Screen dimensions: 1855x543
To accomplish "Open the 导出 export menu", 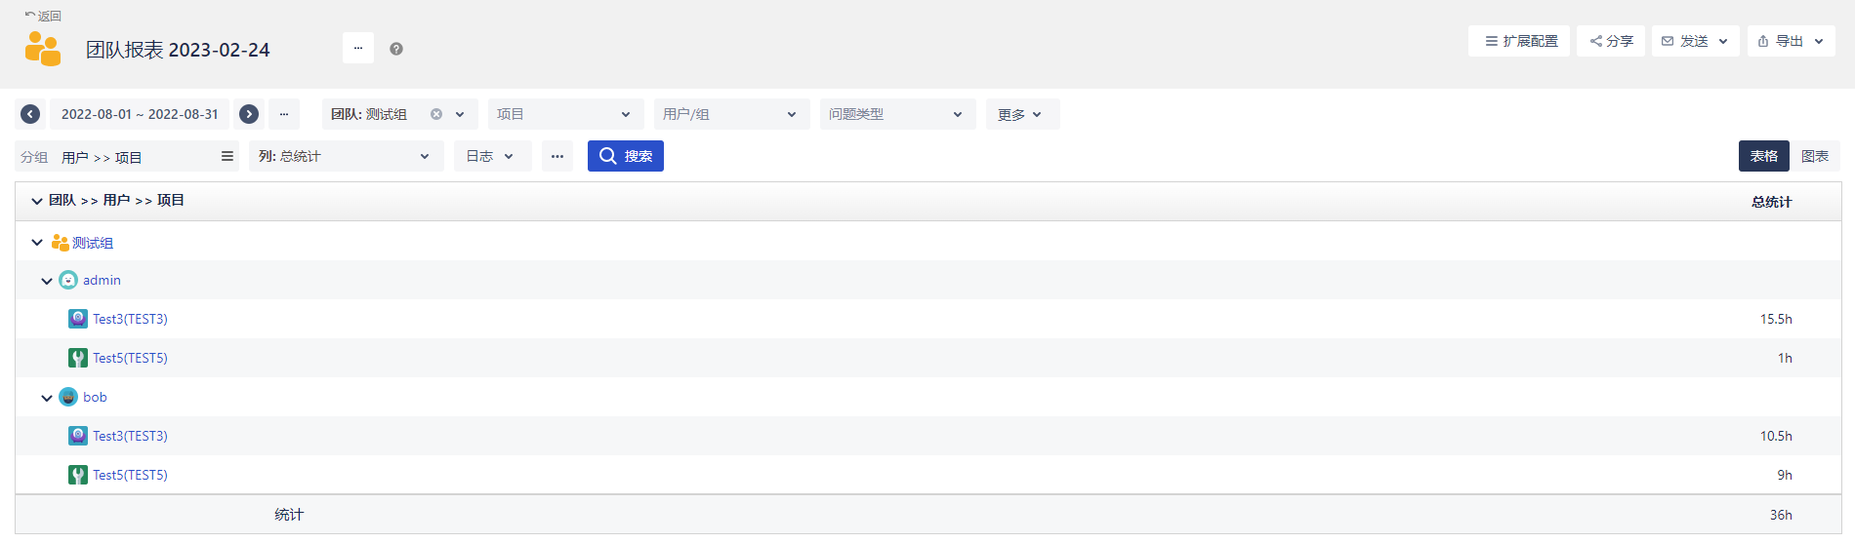I will 1791,41.
